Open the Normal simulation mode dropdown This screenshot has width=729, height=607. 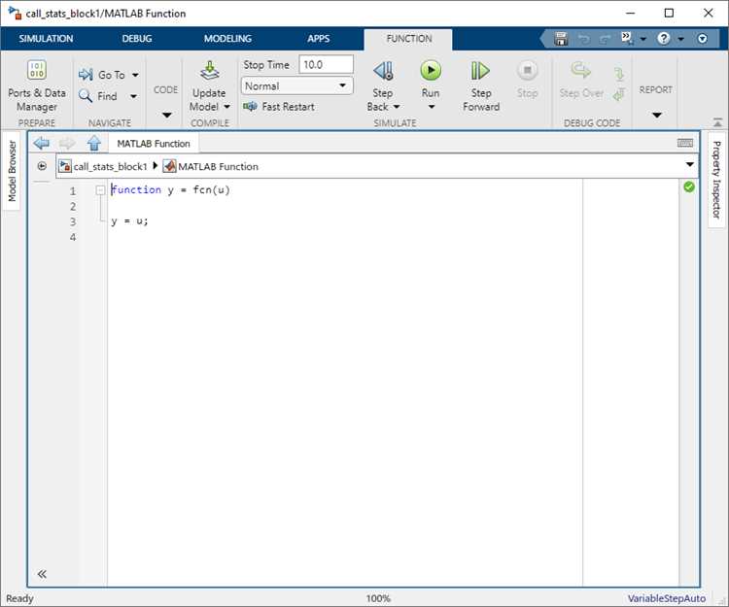tap(296, 85)
